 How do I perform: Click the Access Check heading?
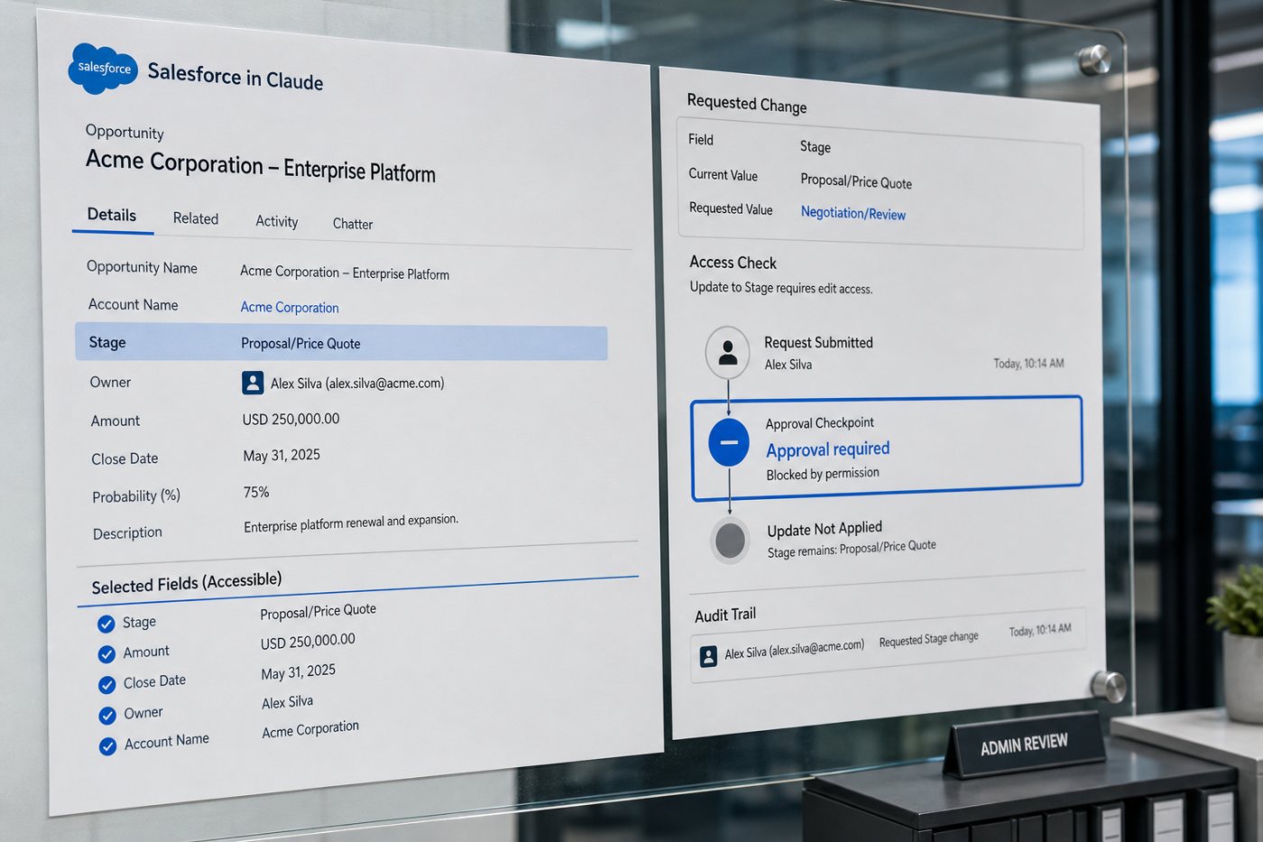(733, 263)
